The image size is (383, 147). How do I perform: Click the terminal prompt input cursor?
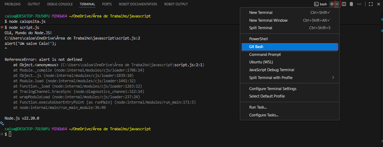[x=10, y=134]
